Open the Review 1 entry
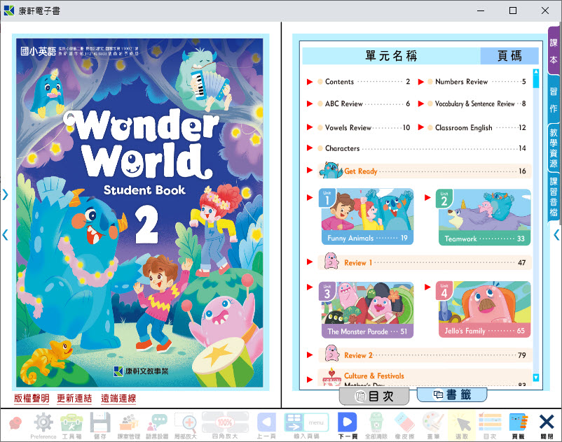Image resolution: width=562 pixels, height=442 pixels. (425, 262)
